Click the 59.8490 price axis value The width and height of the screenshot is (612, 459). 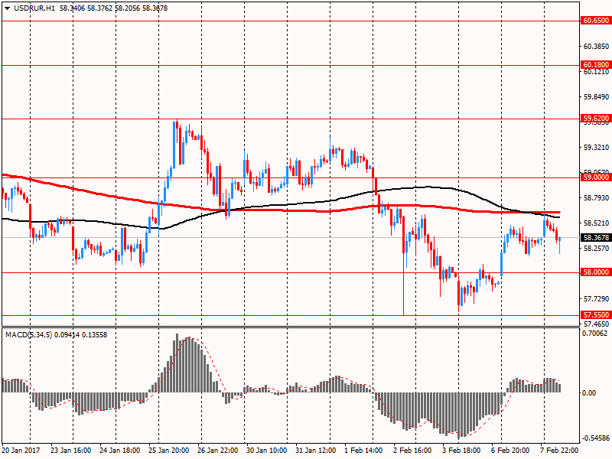(595, 97)
